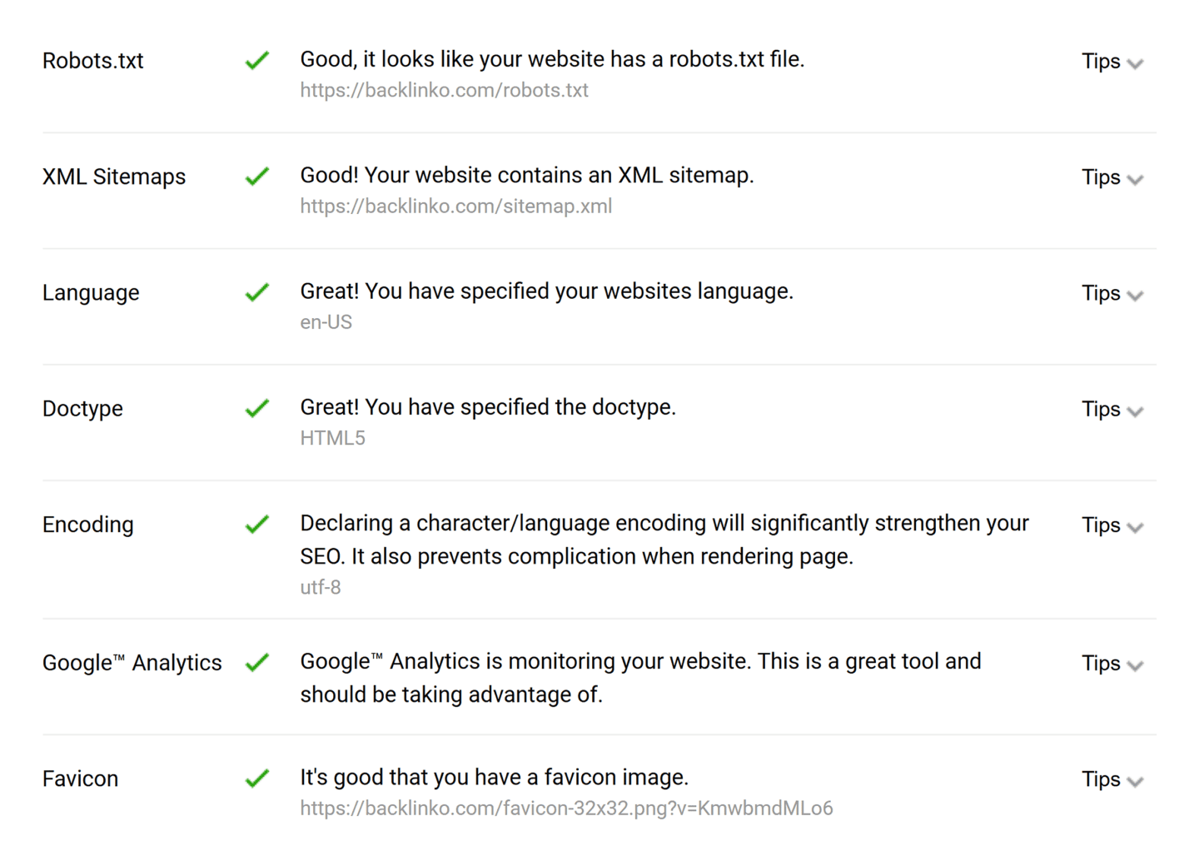Viewport: 1199px width, 861px height.
Task: Select the en-US language value text
Action: click(x=326, y=321)
